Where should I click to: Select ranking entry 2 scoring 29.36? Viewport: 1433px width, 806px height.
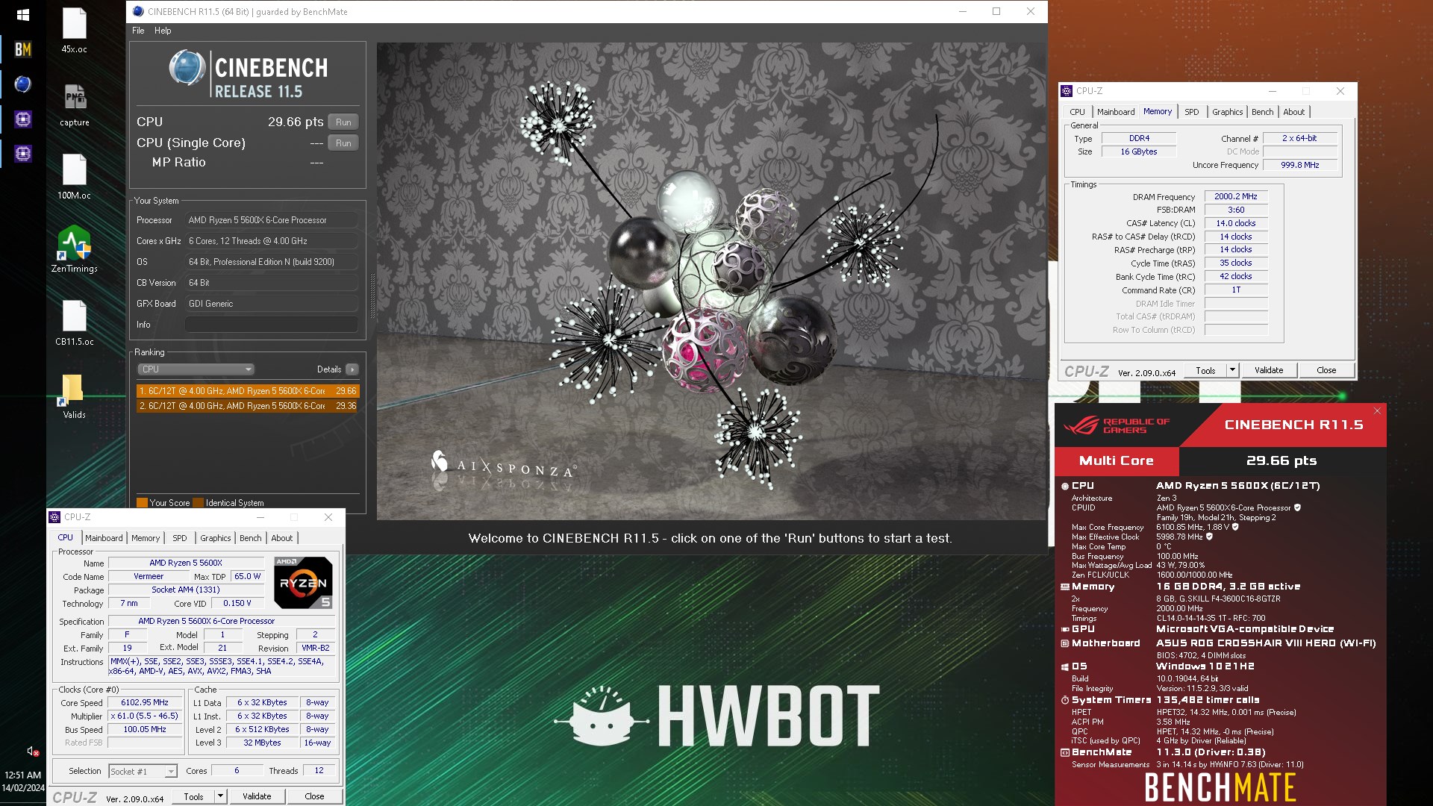pos(248,406)
